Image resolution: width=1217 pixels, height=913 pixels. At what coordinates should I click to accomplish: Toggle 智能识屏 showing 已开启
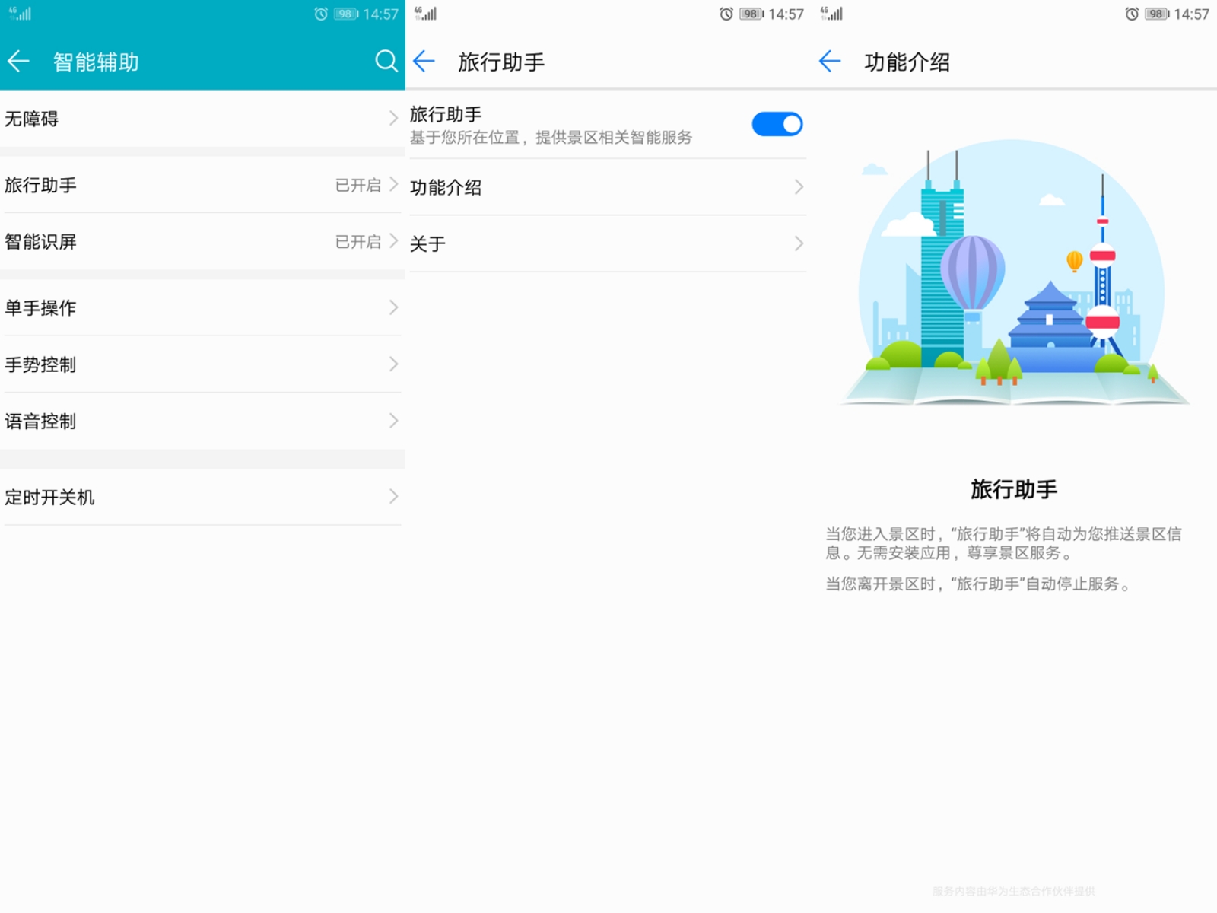[x=202, y=242]
